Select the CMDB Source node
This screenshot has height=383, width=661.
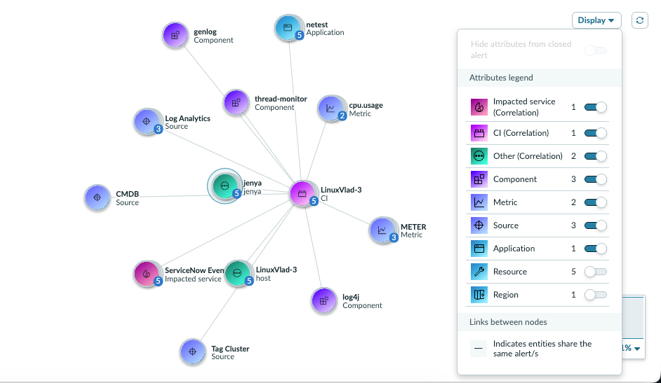(98, 197)
